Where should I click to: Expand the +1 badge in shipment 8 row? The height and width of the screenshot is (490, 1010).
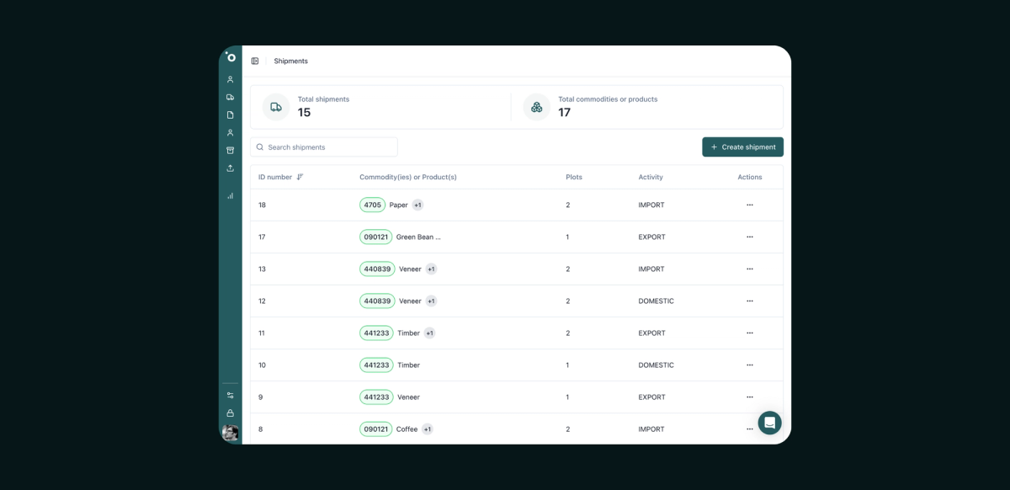[x=428, y=429]
